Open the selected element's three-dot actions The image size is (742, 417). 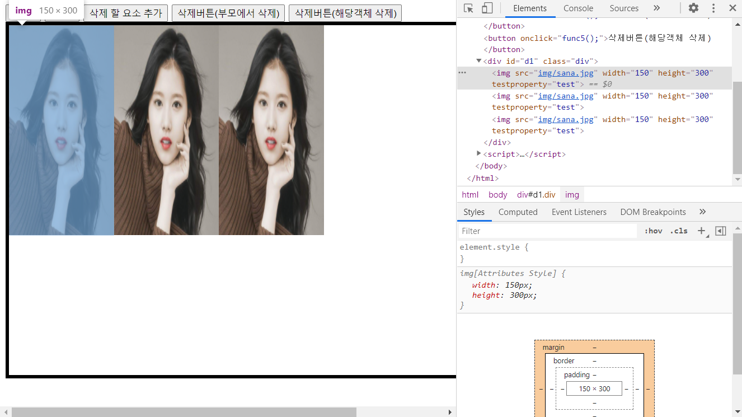(x=462, y=73)
